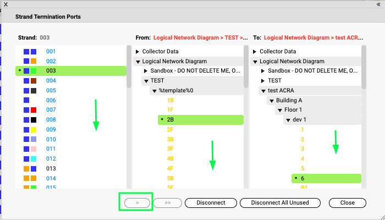Expand Collector Data in From panel
Screen dimensions: 385x220
(137, 52)
